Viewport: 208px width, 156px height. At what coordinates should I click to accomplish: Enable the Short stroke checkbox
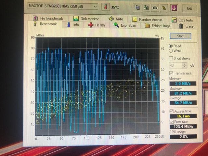(171, 58)
